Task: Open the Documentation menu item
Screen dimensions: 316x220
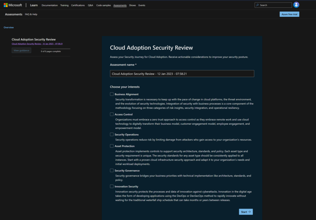Action: click(x=50, y=5)
